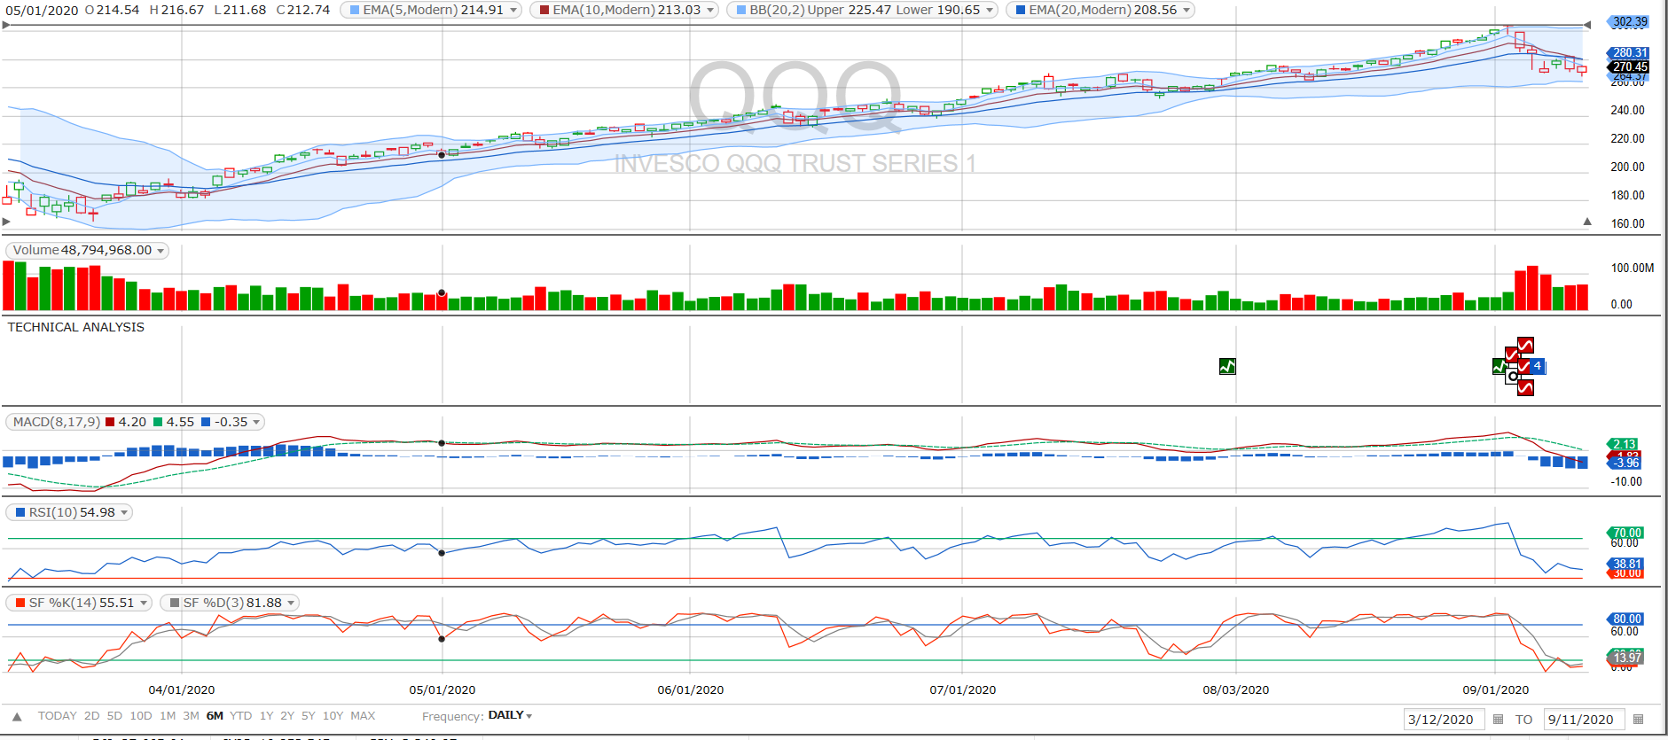Select the 10Y time range
This screenshot has height=740, width=1668.
point(333,716)
